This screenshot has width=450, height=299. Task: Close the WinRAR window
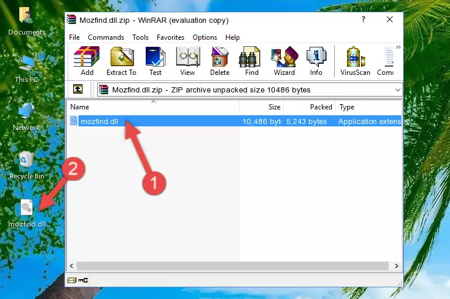point(390,19)
